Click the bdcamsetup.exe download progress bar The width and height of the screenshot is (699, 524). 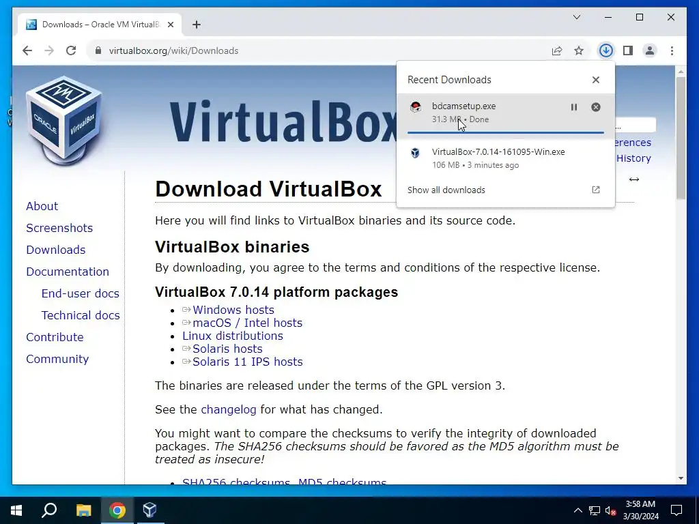click(506, 132)
